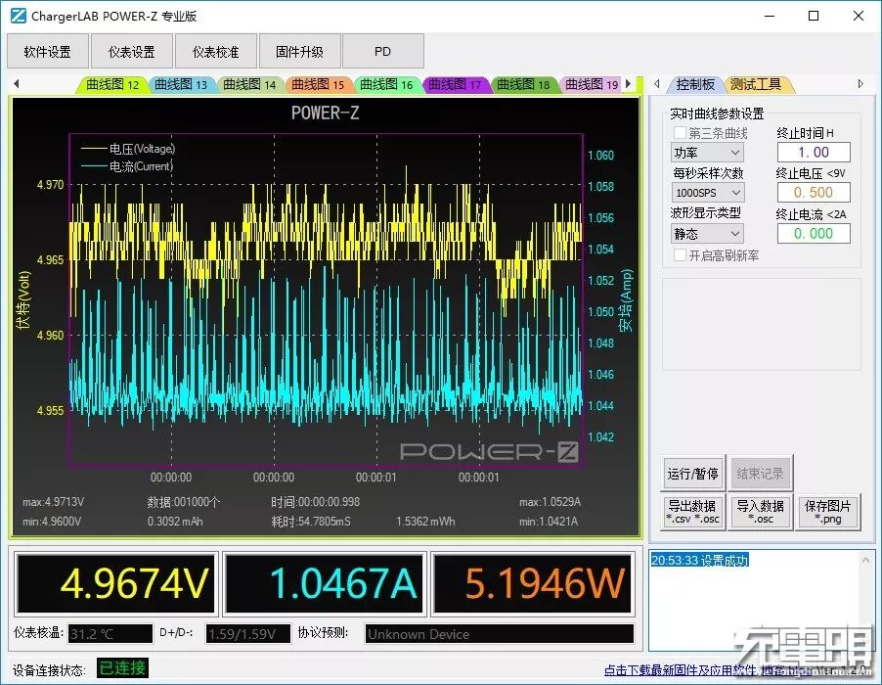Select the 测试工具 test tools tab
Viewport: 882px width, 685px height.
click(x=756, y=84)
